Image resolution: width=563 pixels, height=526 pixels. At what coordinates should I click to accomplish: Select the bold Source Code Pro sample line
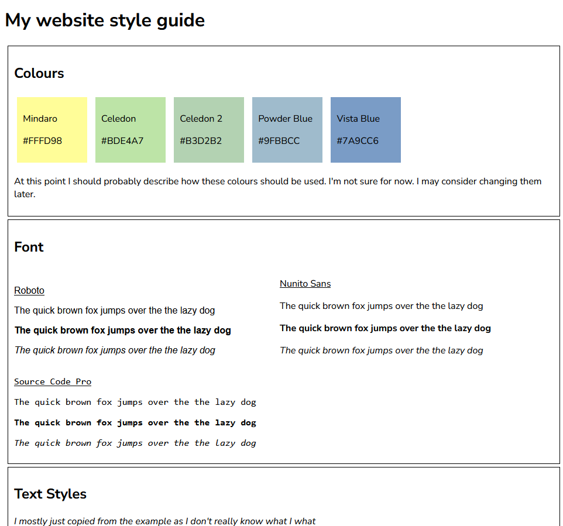[135, 422]
